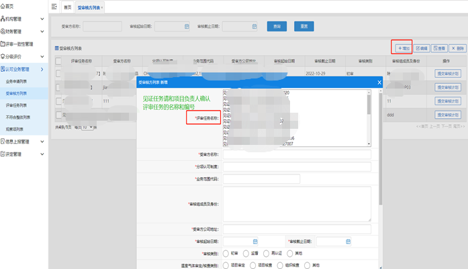Select the 组织核查 radio option
Screen dimensions: 468x269
(280, 265)
